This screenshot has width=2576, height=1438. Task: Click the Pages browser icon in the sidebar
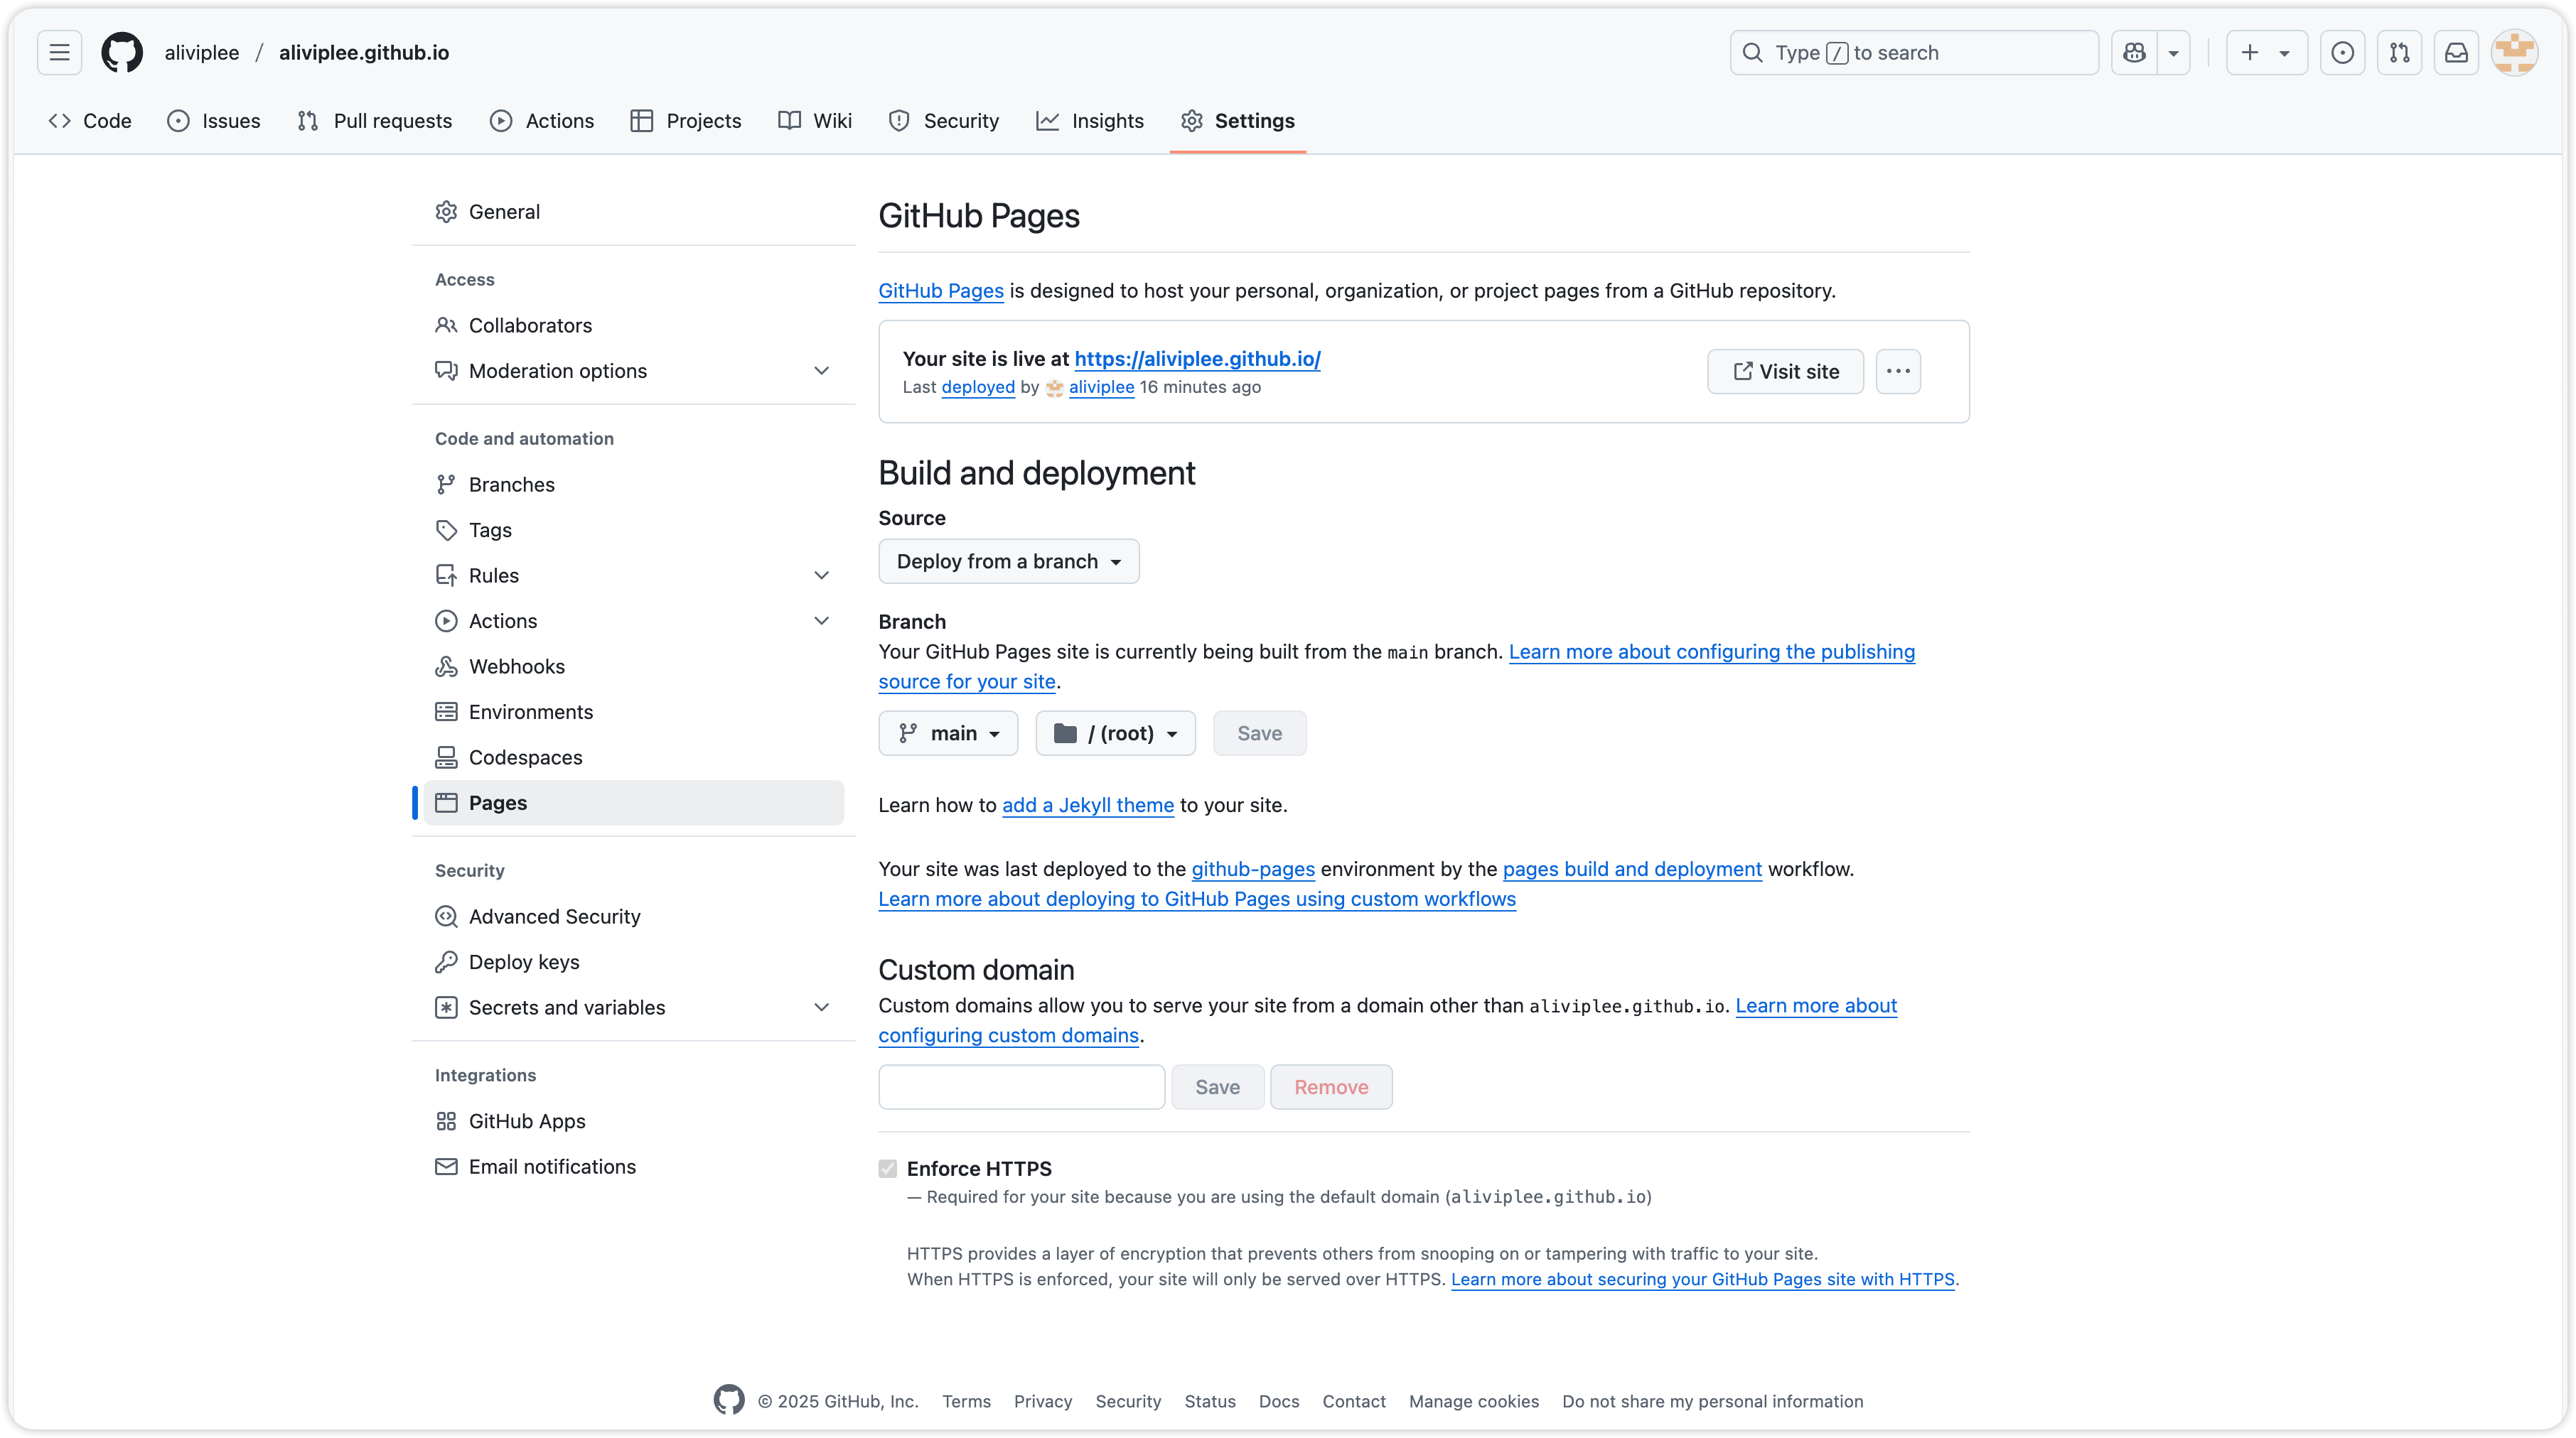[446, 802]
